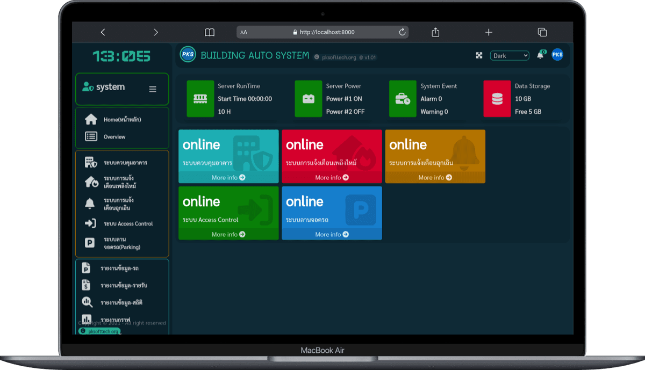Click the AA reader button in address bar
645x370 pixels.
[x=244, y=32]
